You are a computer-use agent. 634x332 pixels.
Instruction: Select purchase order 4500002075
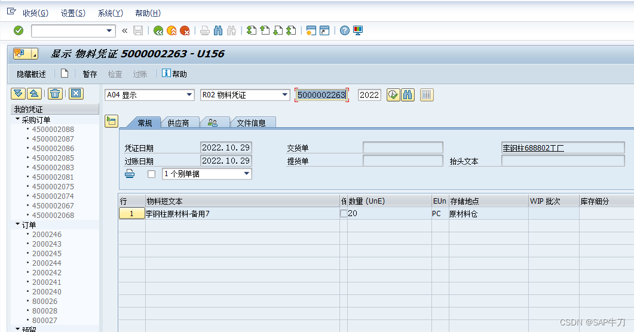53,186
